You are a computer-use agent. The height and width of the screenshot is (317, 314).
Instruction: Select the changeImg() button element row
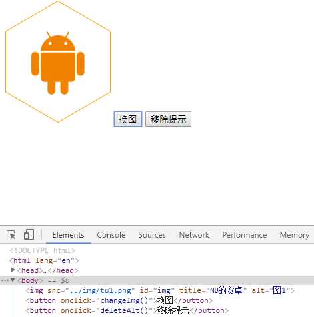[119, 300]
